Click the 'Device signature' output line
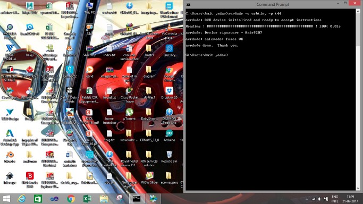Viewport: 363px width, 204px height. click(x=224, y=32)
